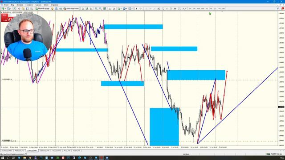Tile chart windows icon

105,8
